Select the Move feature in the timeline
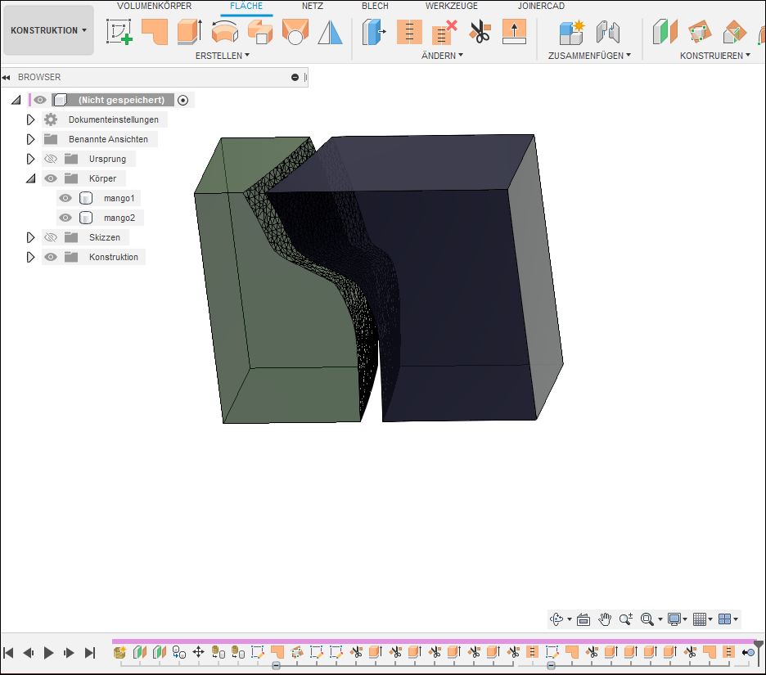 coord(198,652)
